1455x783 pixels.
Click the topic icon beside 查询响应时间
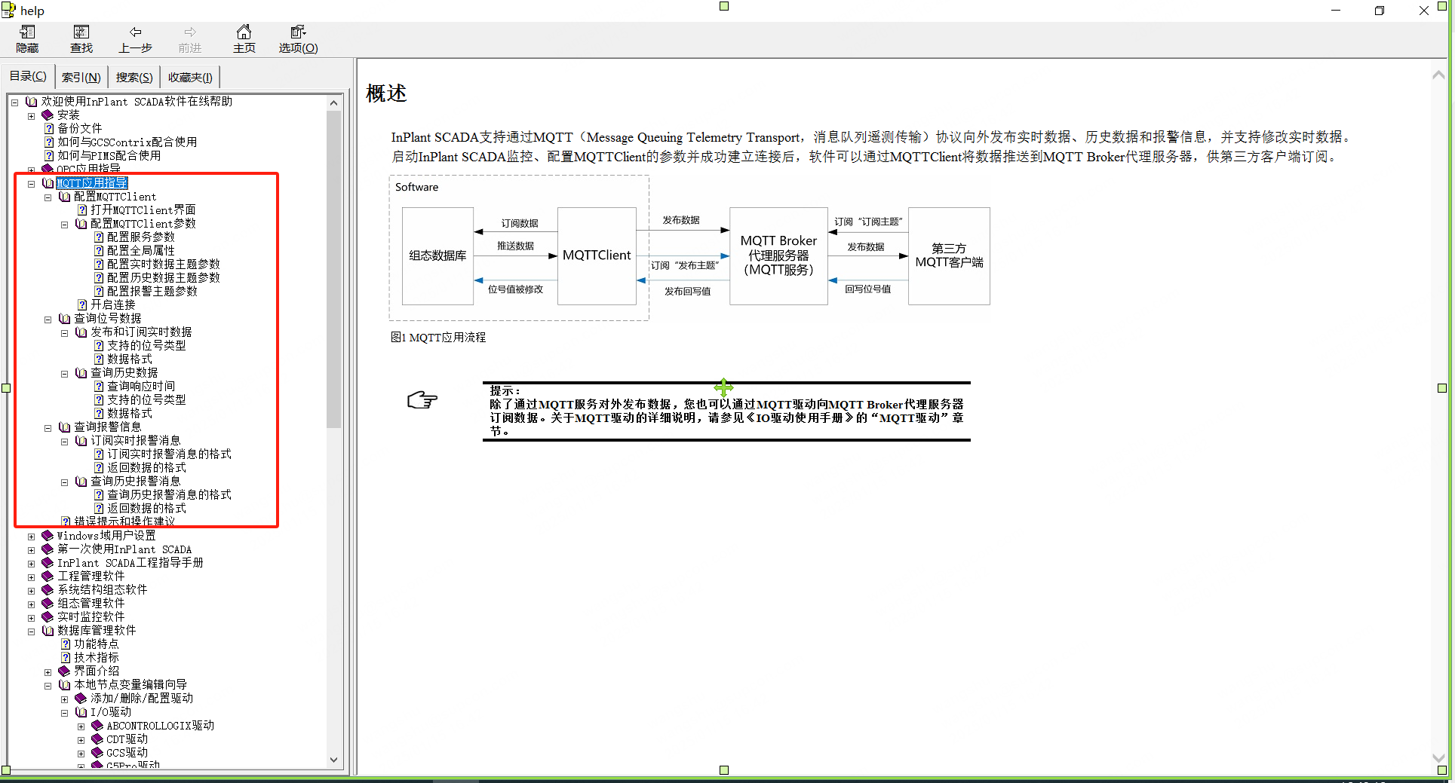[99, 387]
